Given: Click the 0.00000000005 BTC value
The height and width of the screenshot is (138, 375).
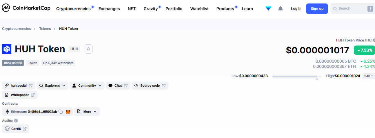Looking at the screenshot, I should point(336,61).
